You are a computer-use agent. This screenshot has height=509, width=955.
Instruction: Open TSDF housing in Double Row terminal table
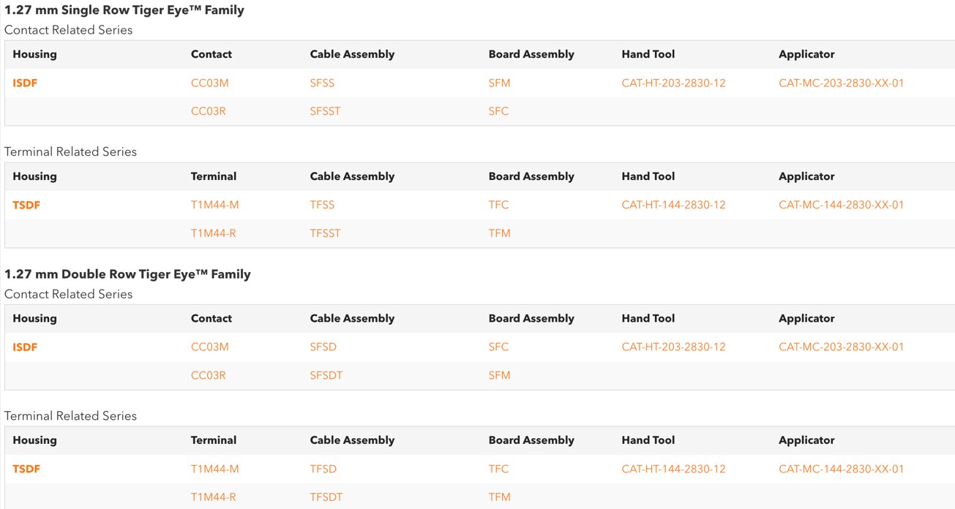[x=26, y=470]
